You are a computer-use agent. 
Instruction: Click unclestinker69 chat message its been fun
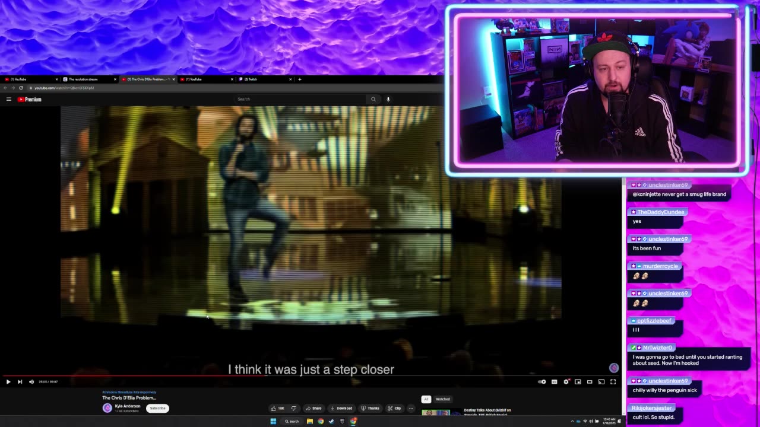click(647, 248)
